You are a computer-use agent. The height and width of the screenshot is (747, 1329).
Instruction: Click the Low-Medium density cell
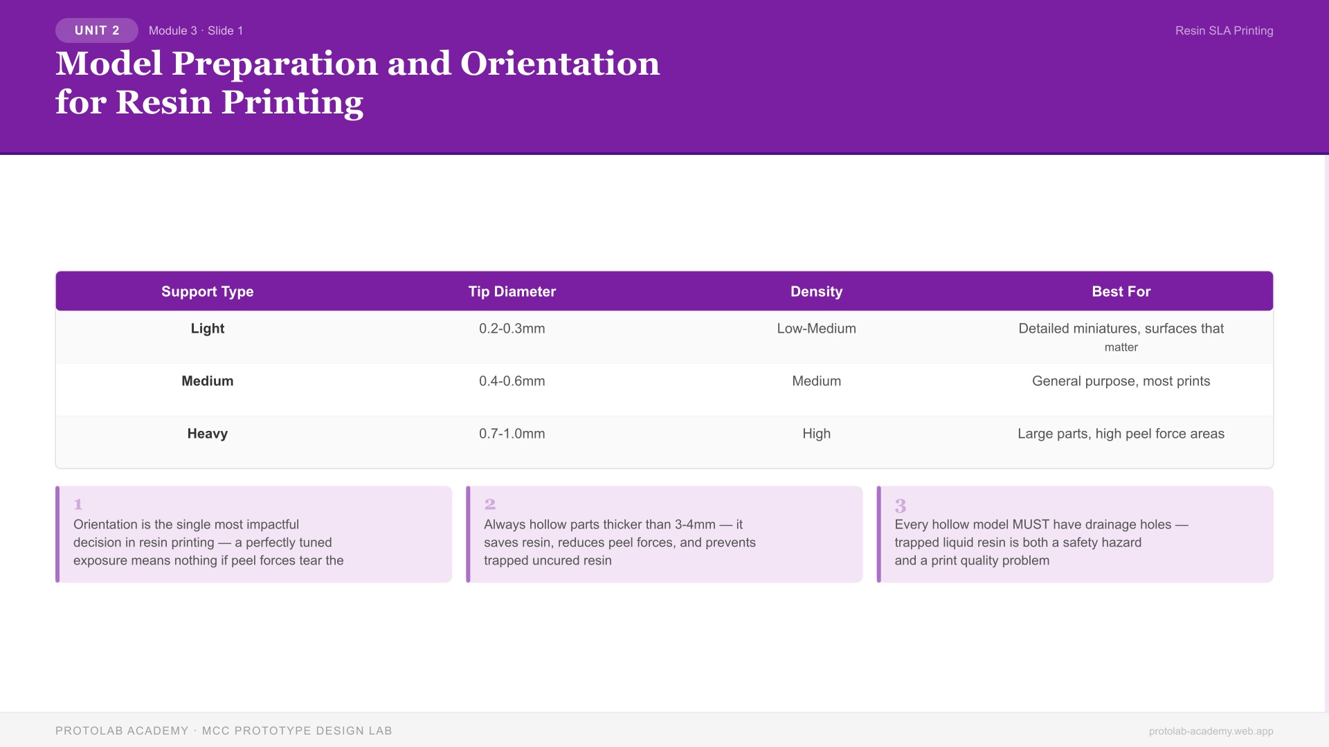click(x=817, y=329)
